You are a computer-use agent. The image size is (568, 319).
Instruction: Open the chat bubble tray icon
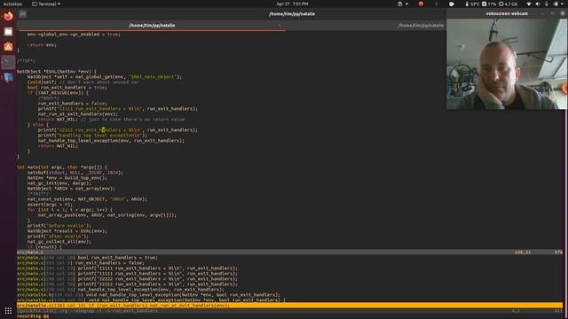[452, 4]
